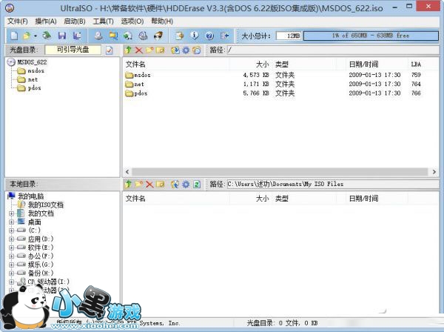
Task: Click the 大小 column header in ISO list
Action: pyautogui.click(x=262, y=65)
